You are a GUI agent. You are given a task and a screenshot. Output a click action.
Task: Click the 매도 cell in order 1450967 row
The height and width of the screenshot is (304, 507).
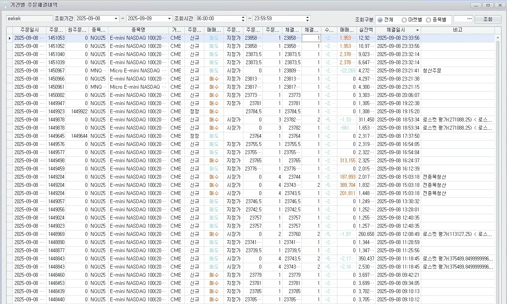tap(214, 71)
